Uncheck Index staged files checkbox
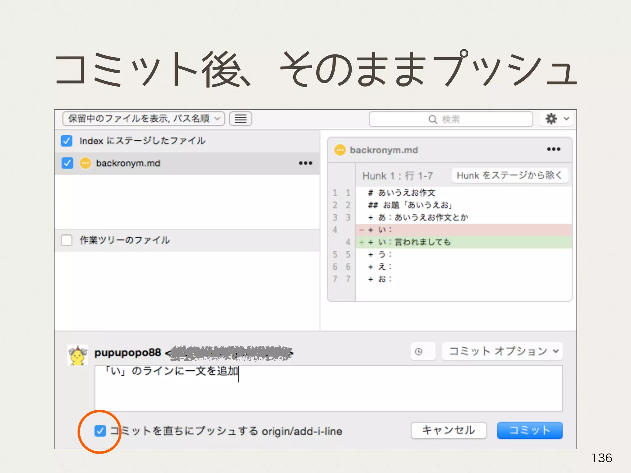Image resolution: width=631 pixels, height=473 pixels. click(67, 141)
